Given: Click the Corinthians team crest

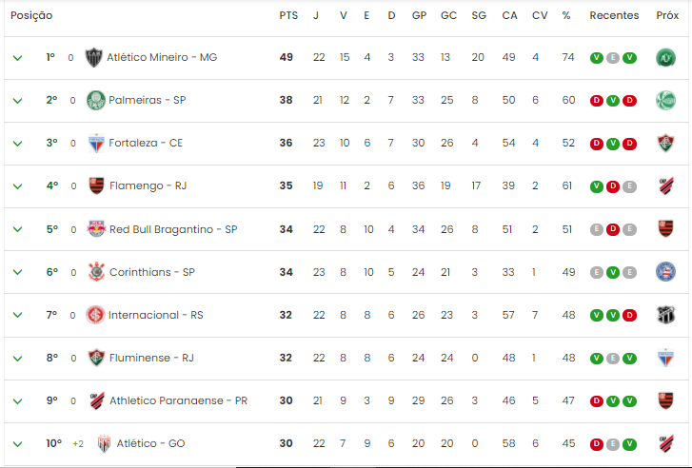Looking at the screenshot, I should [96, 272].
